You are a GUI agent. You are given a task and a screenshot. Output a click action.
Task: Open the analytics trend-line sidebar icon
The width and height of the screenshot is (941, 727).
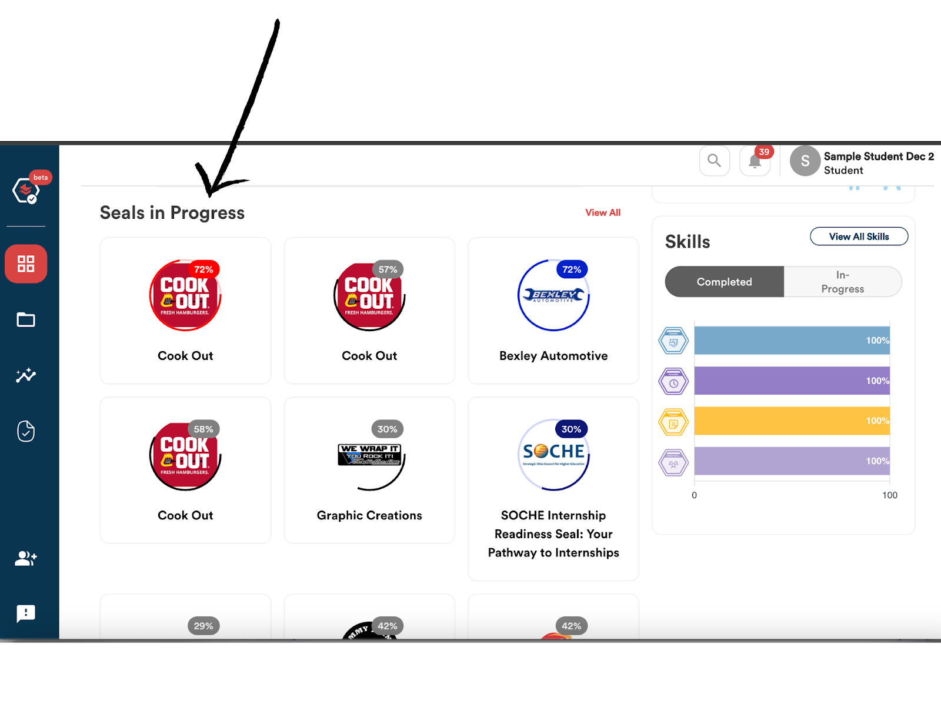click(26, 375)
